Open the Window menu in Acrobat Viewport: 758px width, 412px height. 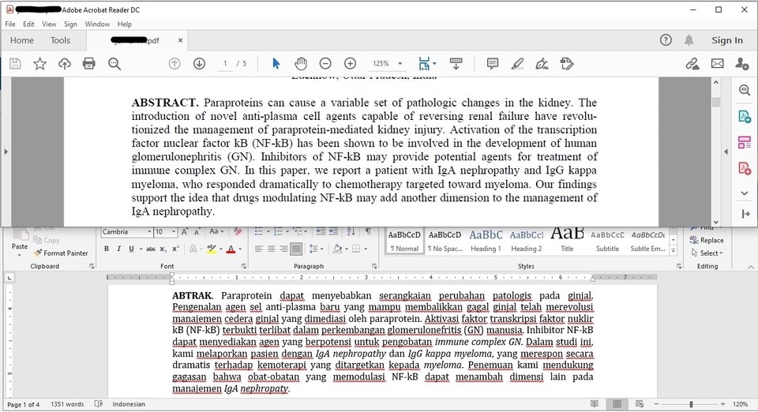97,24
